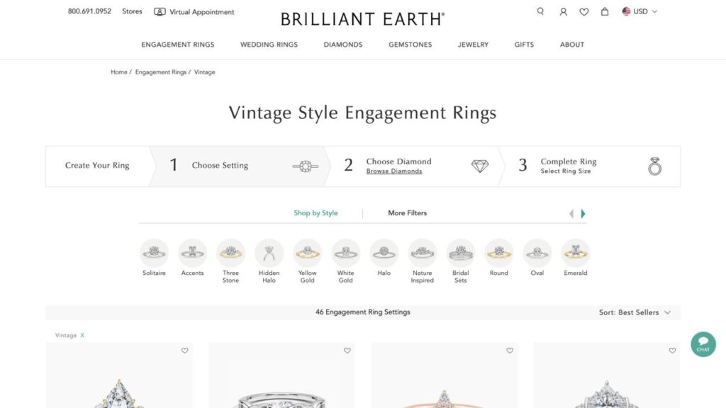Click the Vintage breadcrumb

(205, 72)
